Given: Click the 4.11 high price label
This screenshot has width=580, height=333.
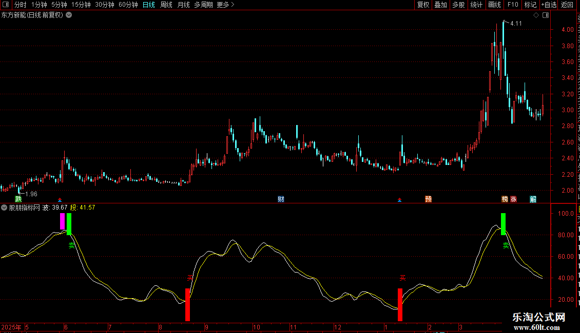Looking at the screenshot, I should tap(516, 24).
